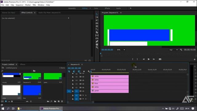Open the File menu
197x111 pixels.
click(2, 5)
